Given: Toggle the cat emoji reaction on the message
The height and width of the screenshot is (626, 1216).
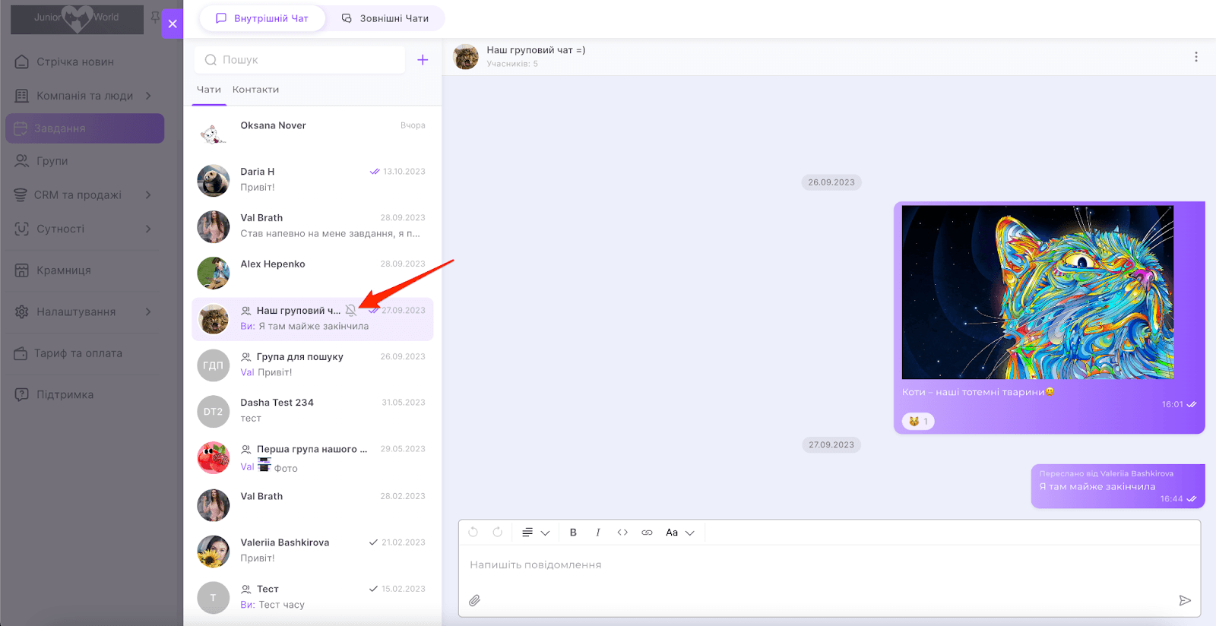Looking at the screenshot, I should pos(918,421).
